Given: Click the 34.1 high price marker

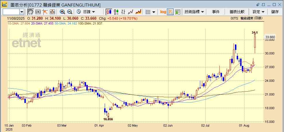Looking at the screenshot, I should pyautogui.click(x=255, y=33).
